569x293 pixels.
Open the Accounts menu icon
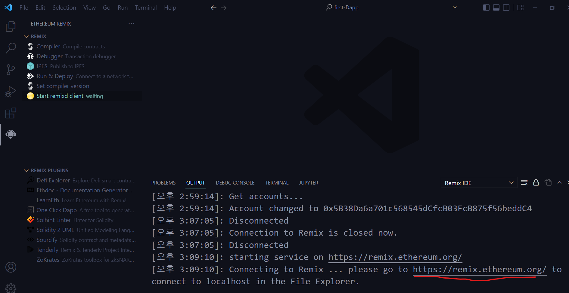click(11, 267)
